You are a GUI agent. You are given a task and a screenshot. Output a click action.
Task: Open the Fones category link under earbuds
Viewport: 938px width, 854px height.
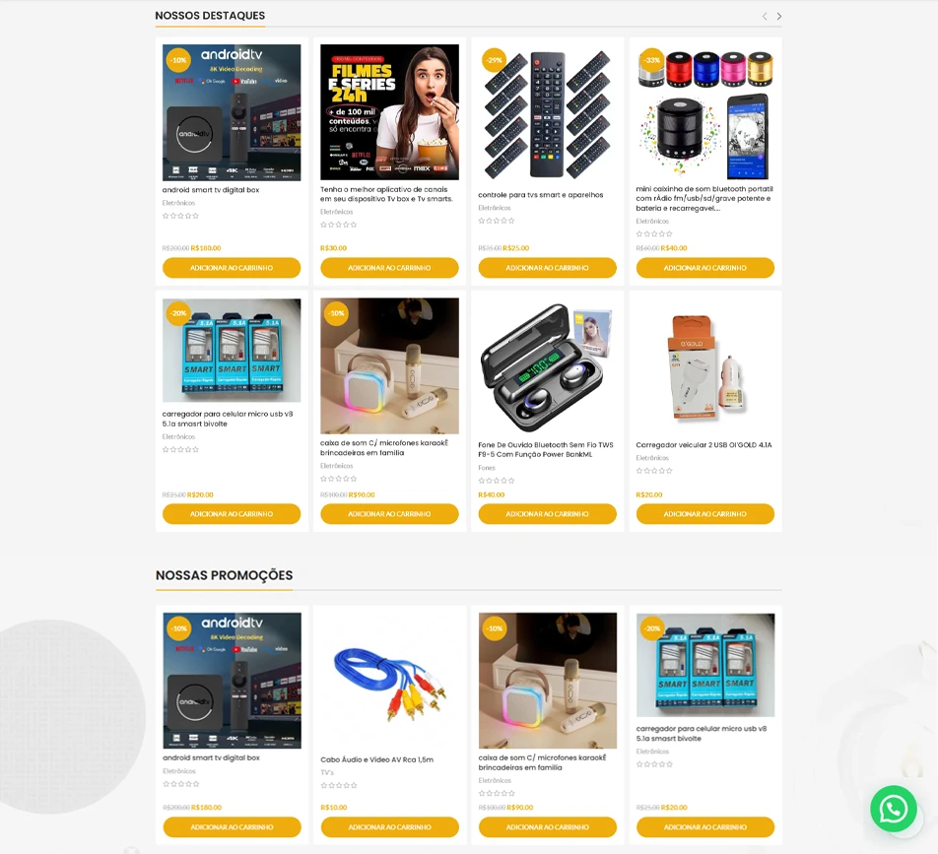click(x=487, y=468)
